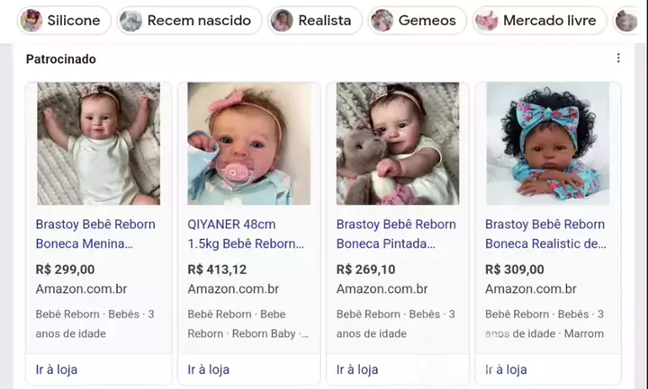Open Brastoy Bebê Reborn Boneca Realistic link
The height and width of the screenshot is (389, 648).
(544, 234)
